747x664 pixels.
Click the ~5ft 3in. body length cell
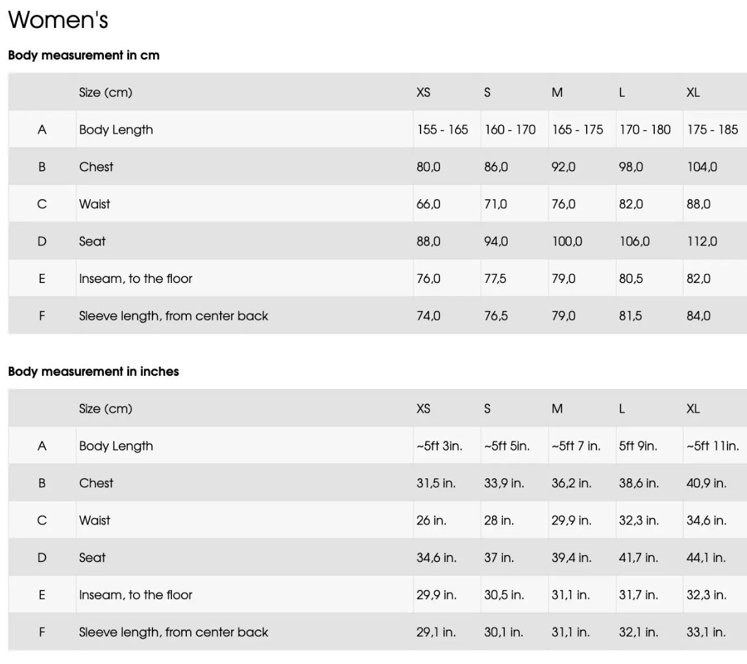440,446
